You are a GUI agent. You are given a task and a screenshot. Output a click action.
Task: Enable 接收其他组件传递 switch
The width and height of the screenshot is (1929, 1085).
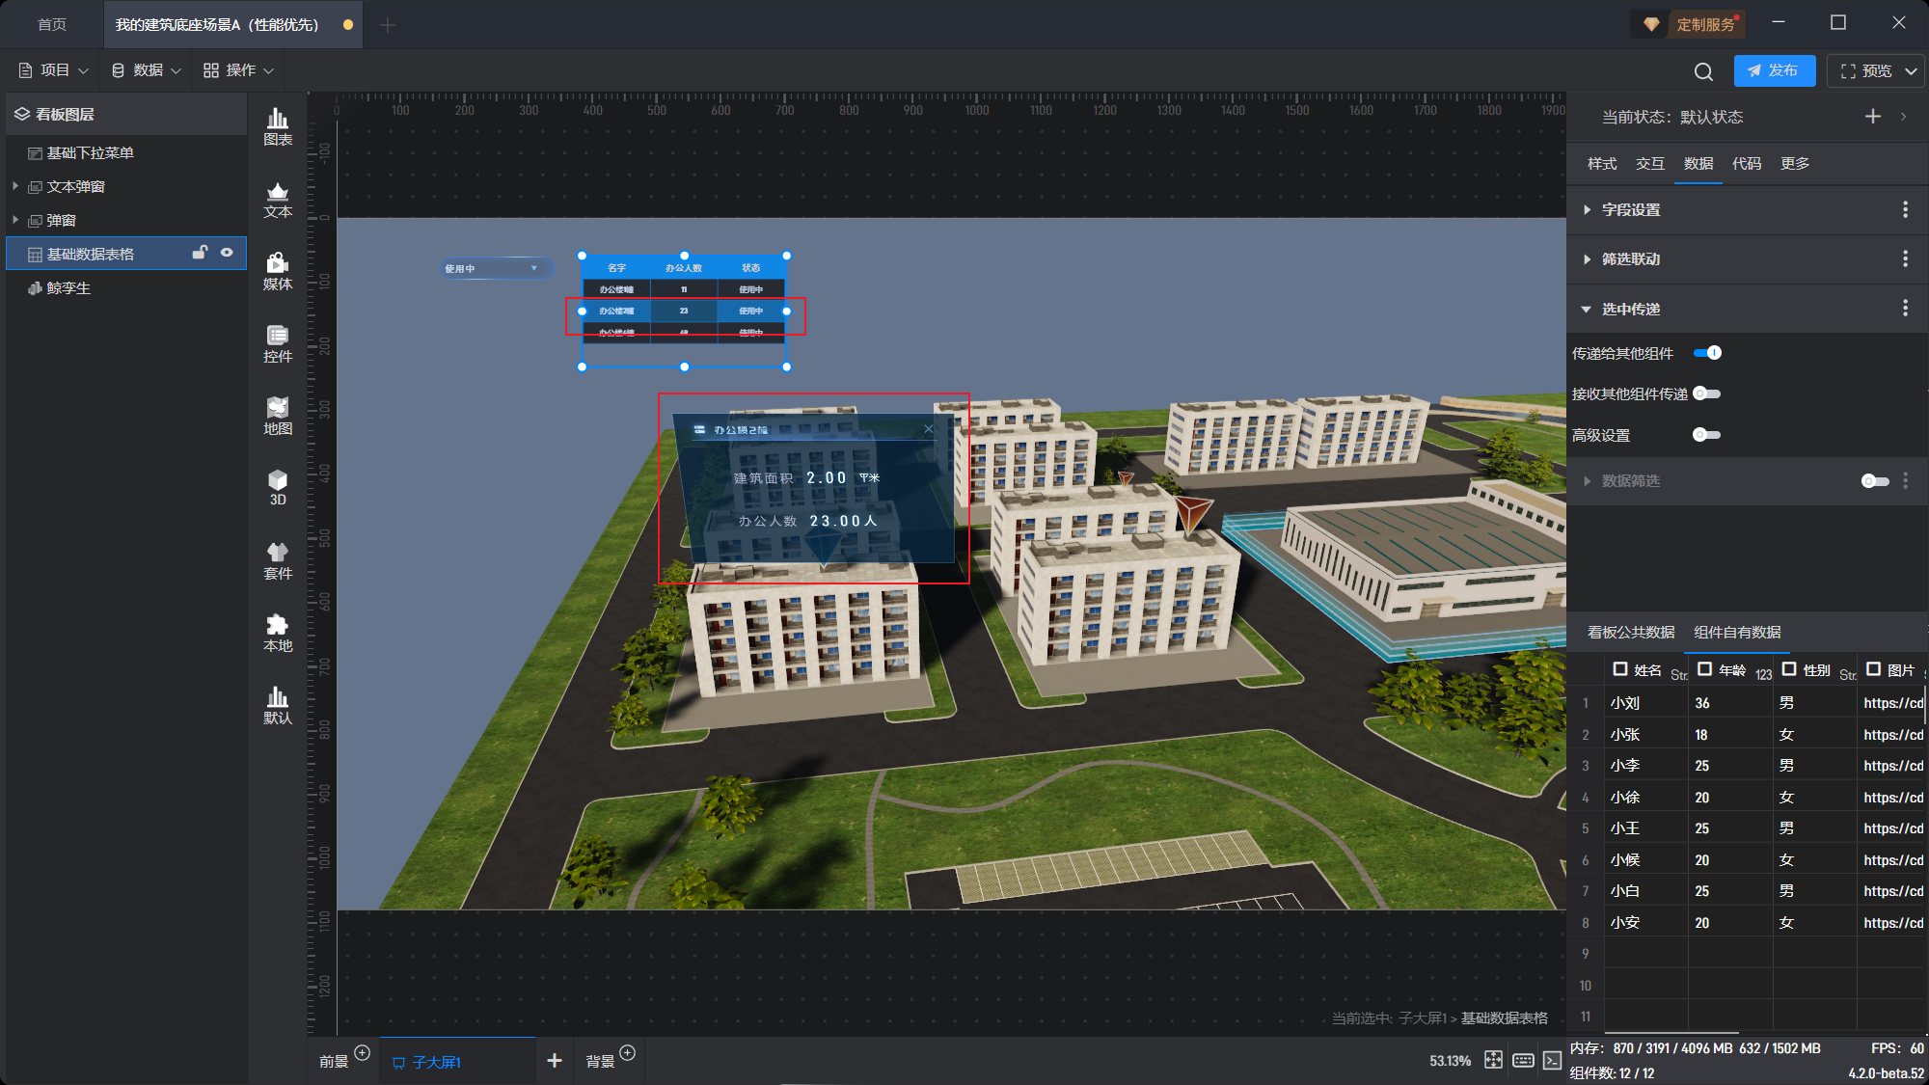pos(1706,393)
